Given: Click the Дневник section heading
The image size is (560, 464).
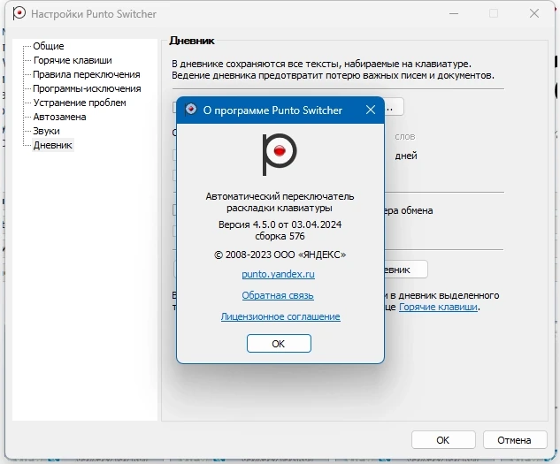Looking at the screenshot, I should coord(192,41).
